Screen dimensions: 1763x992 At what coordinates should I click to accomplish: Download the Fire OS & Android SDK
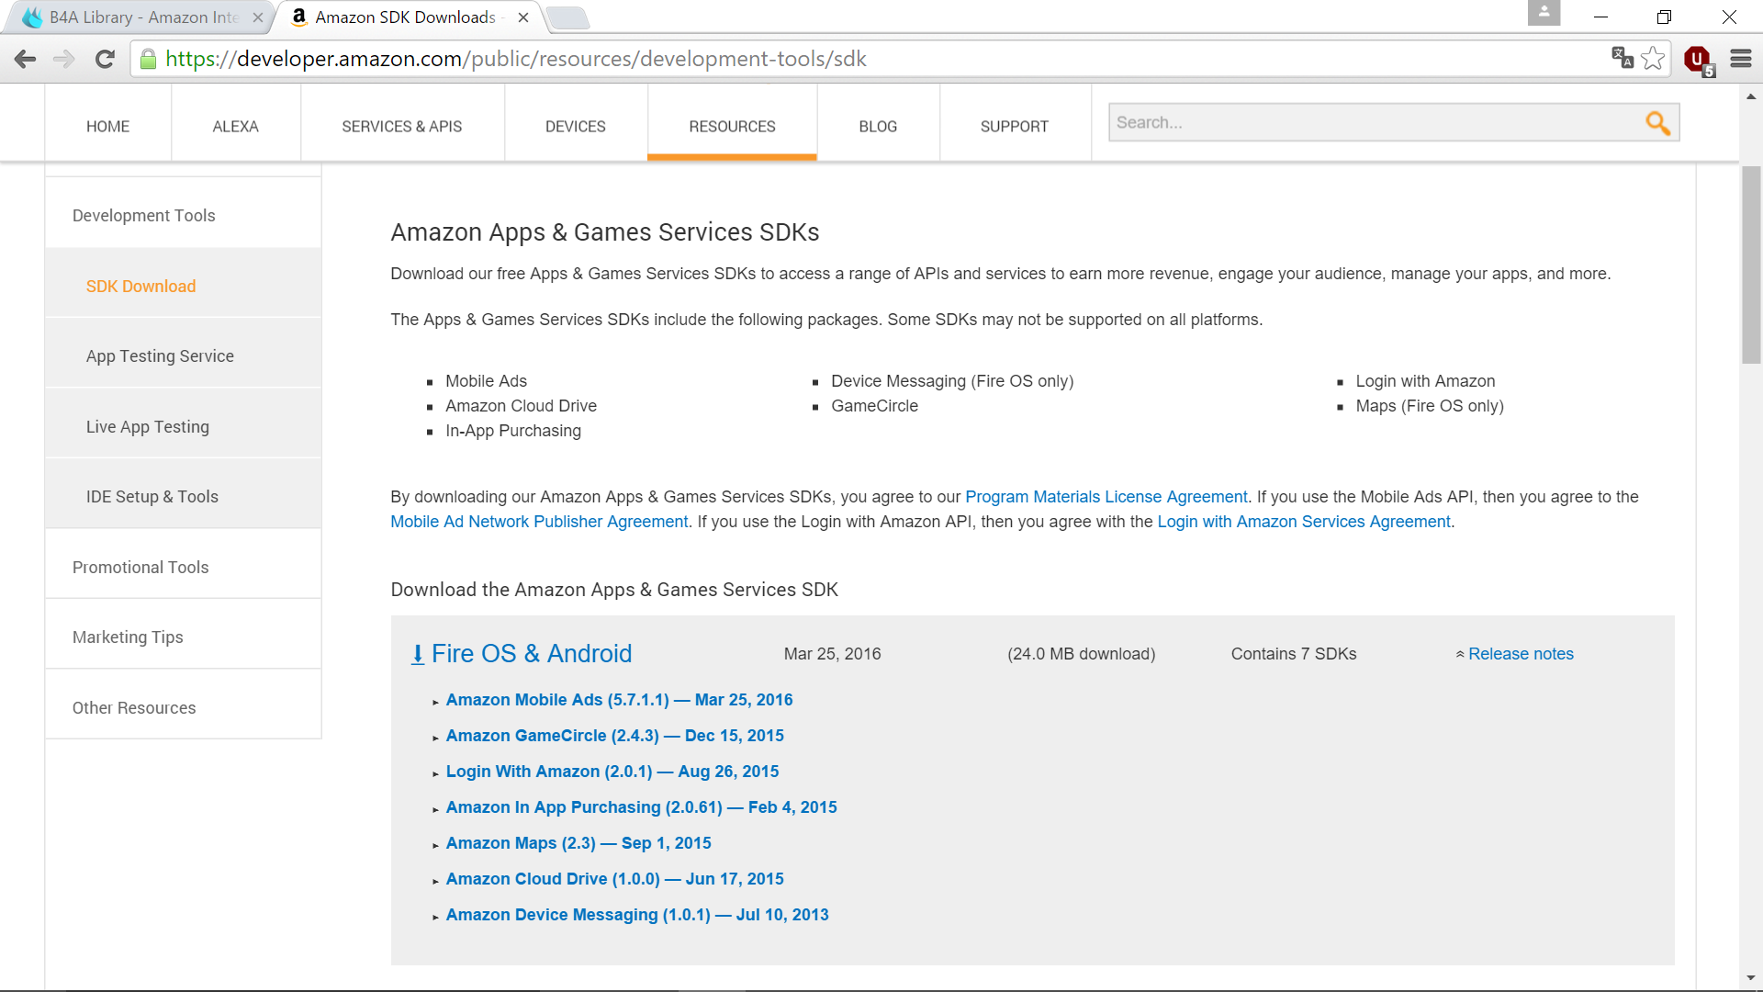[531, 654]
